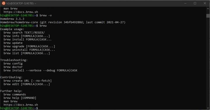Click the scrollbar up arrow

click(x=208, y=8)
